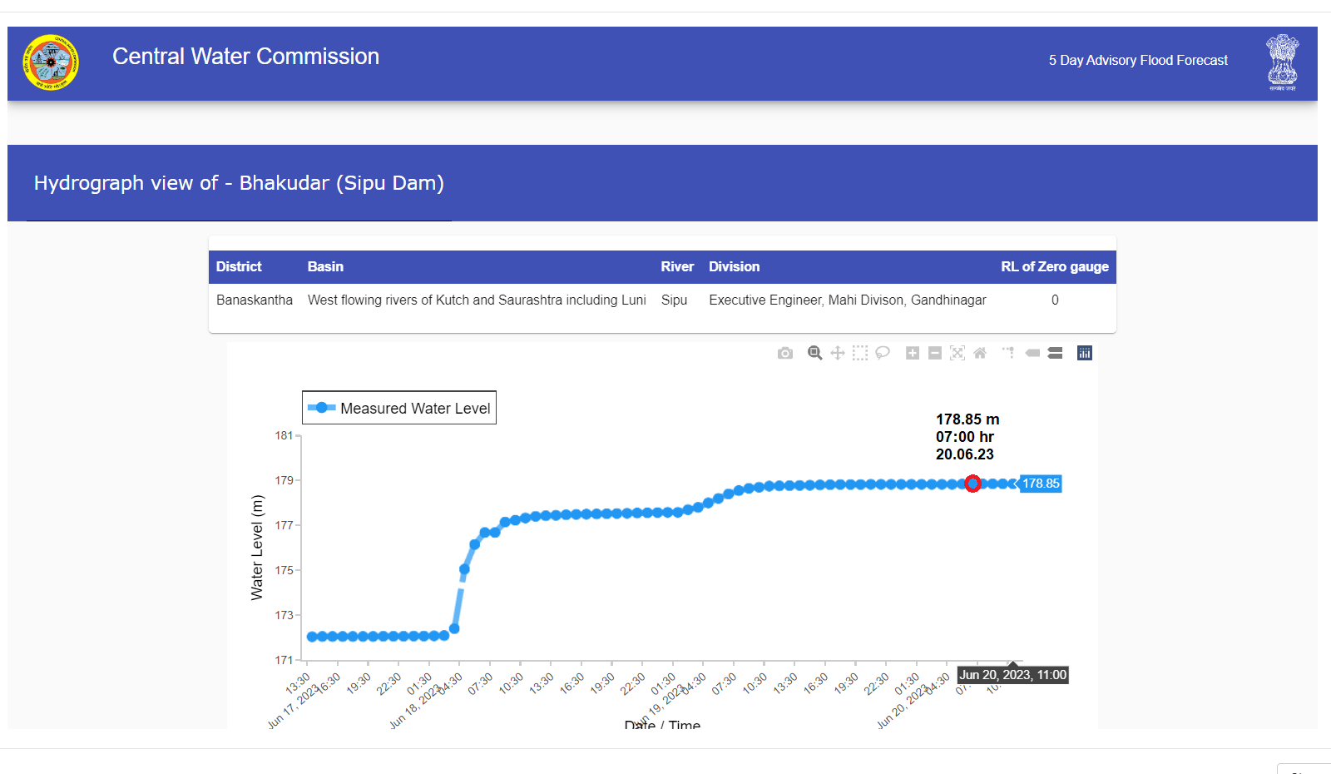Activate the Lasso Select tool
The width and height of the screenshot is (1331, 774).
[883, 354]
